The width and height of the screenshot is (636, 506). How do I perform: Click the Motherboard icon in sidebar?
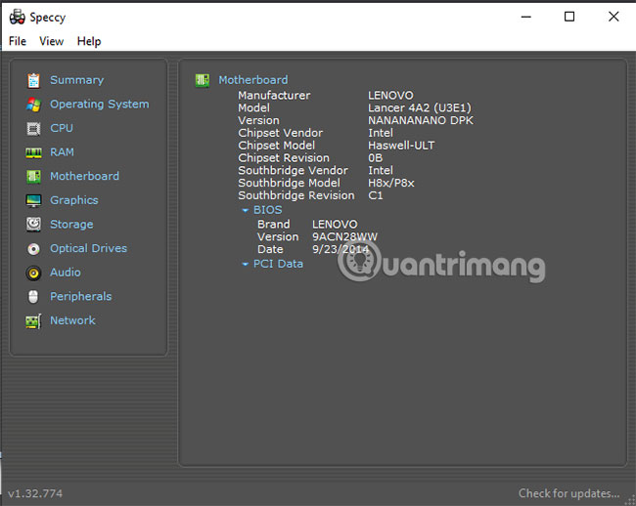coord(33,177)
